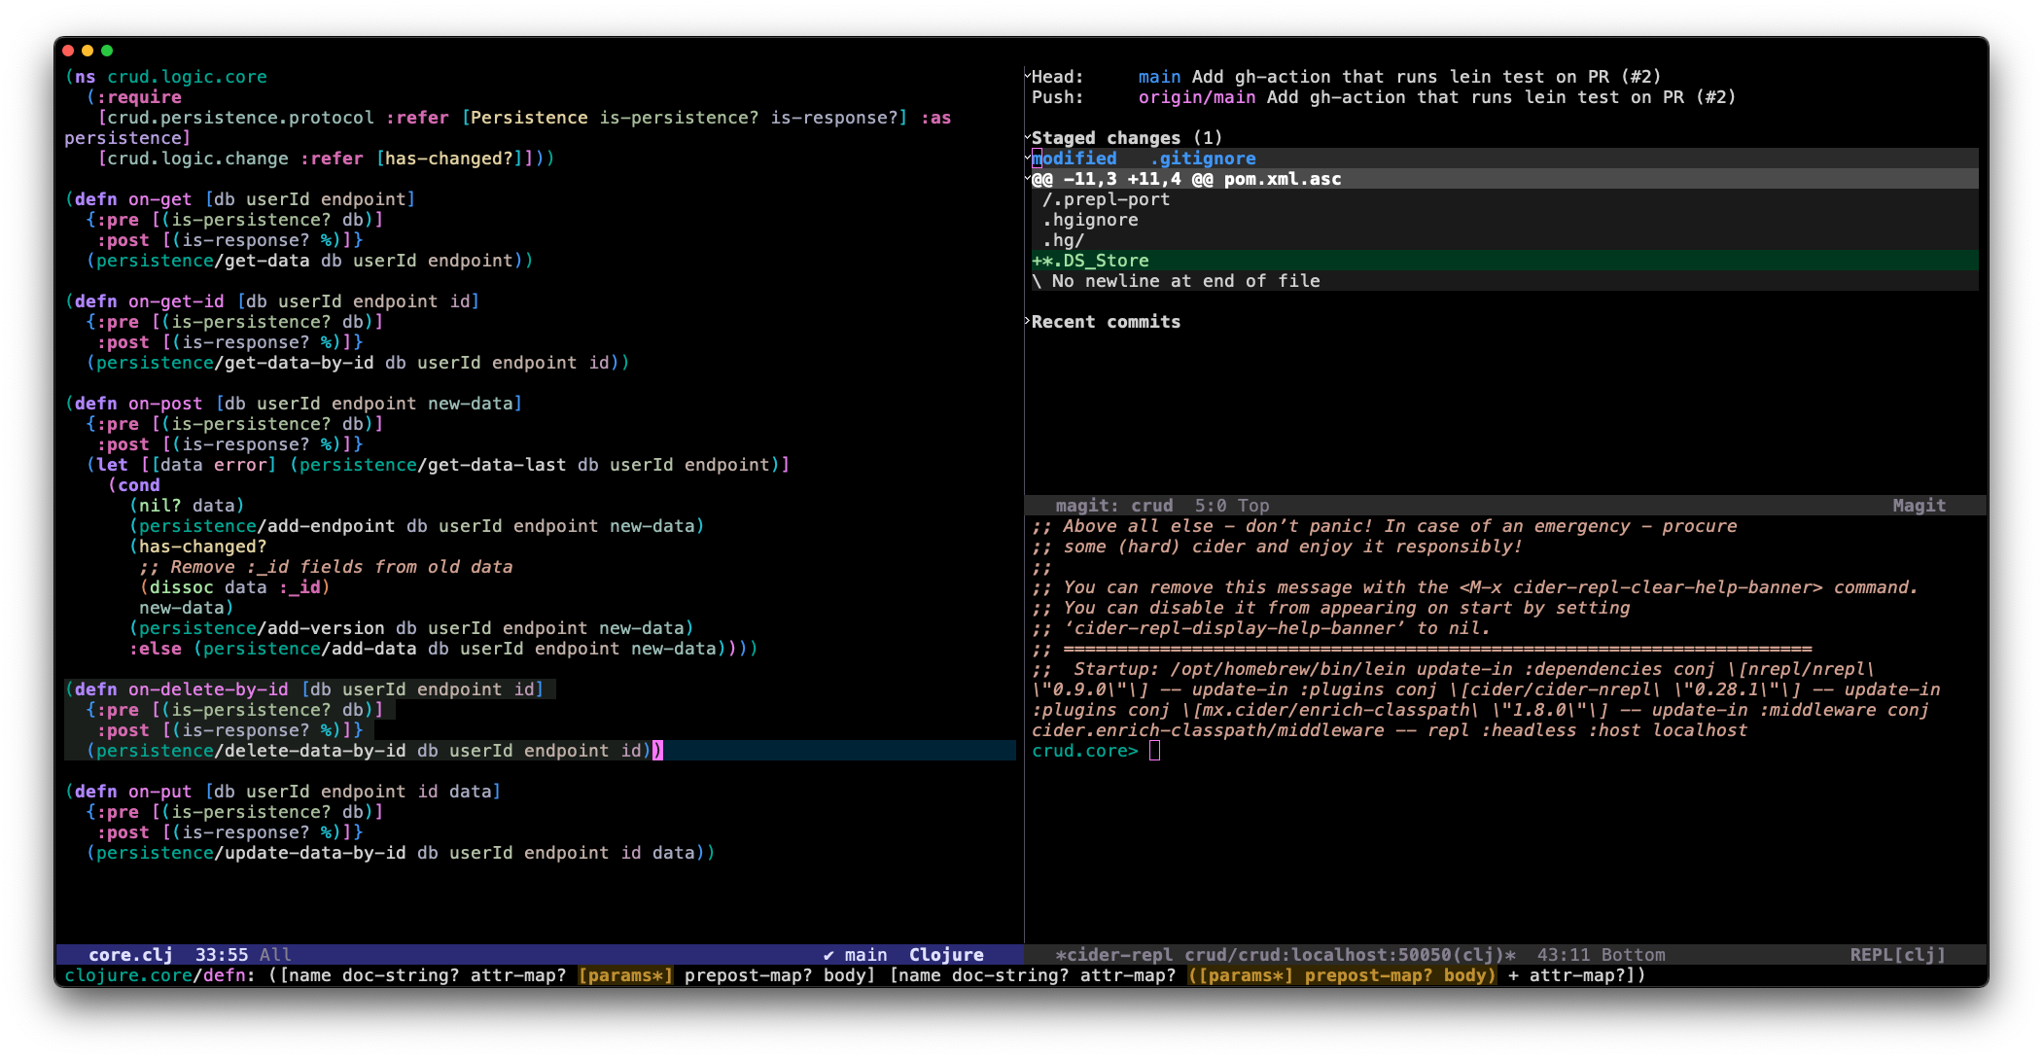Click the 'ns crud.logic.core' namespace declaration

[x=165, y=76]
